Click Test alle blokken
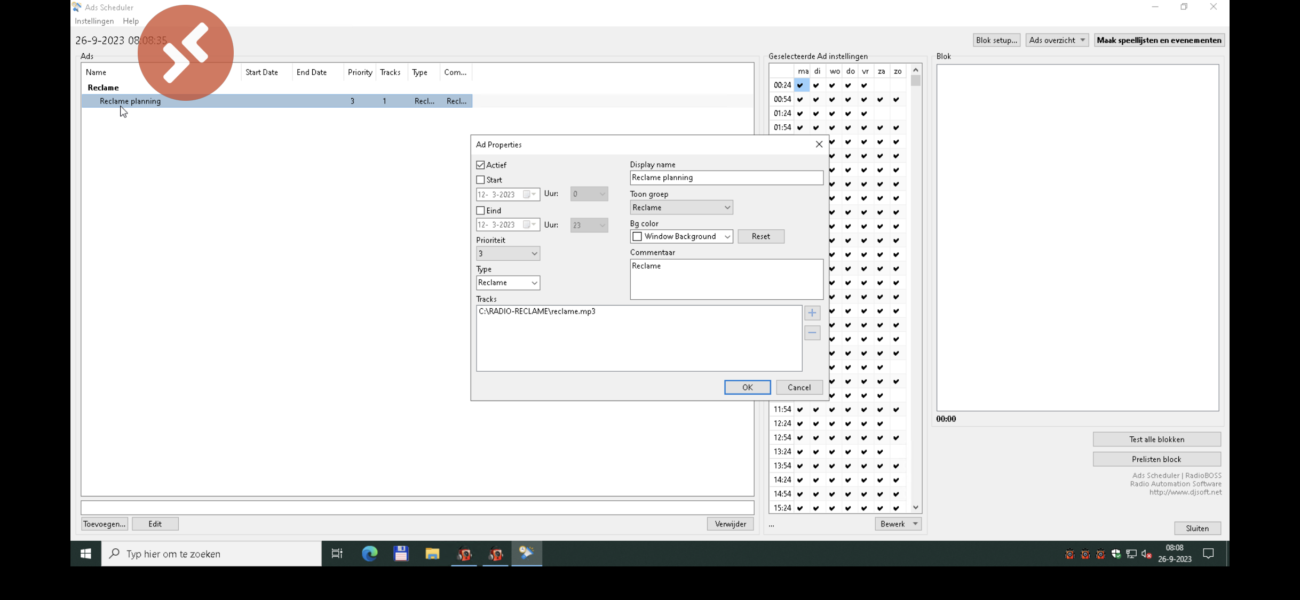This screenshot has width=1300, height=600. (x=1156, y=439)
